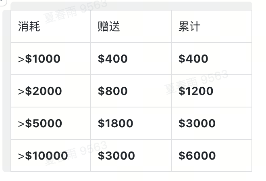This screenshot has width=266, height=181.
Task: Select the column handle above 累计
Action: (212, 6)
